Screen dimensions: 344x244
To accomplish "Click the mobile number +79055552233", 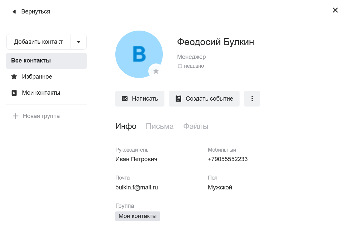I will 228,159.
